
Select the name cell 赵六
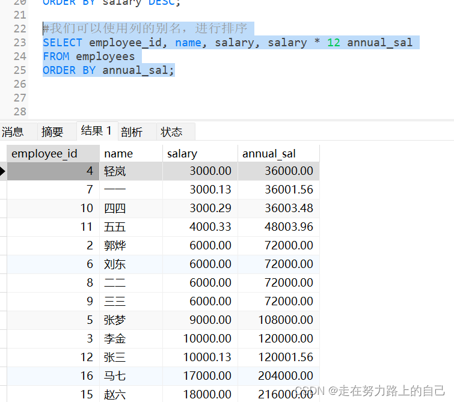pos(131,394)
